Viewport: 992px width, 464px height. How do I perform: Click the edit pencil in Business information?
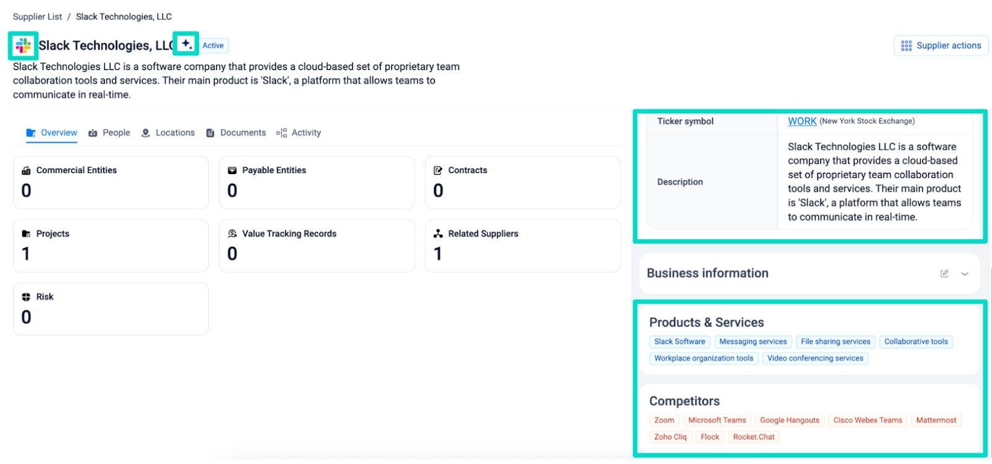pos(944,273)
